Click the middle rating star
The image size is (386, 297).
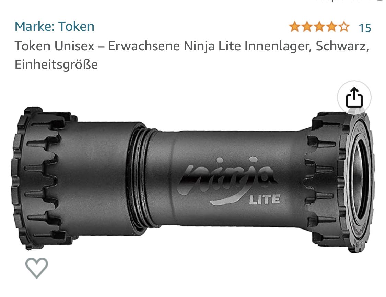pyautogui.click(x=319, y=27)
